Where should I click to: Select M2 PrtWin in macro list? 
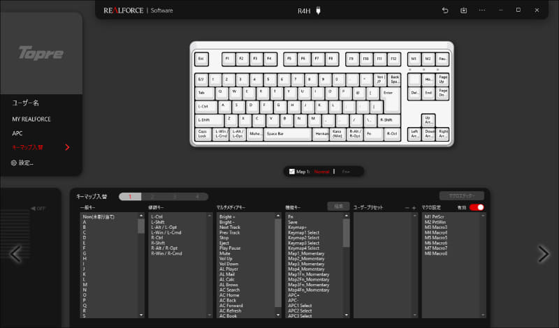tap(435, 222)
